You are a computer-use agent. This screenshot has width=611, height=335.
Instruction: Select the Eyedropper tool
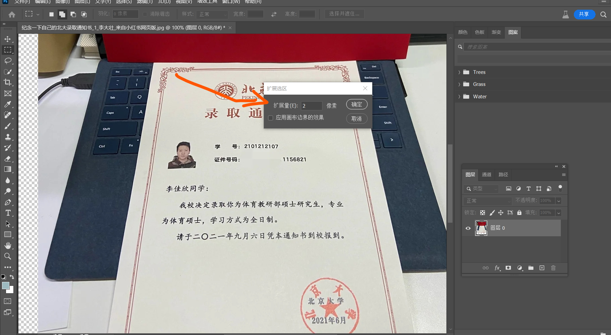pyautogui.click(x=8, y=104)
